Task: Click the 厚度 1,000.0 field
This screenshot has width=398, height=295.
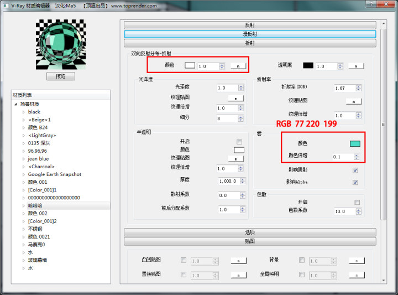Action: pos(229,181)
